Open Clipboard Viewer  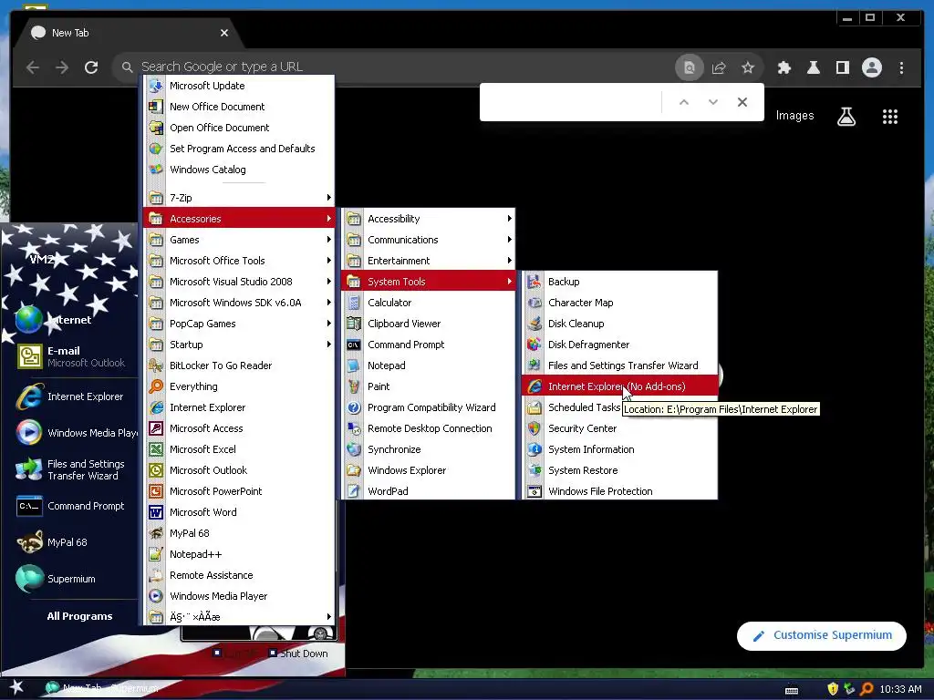pyautogui.click(x=429, y=324)
